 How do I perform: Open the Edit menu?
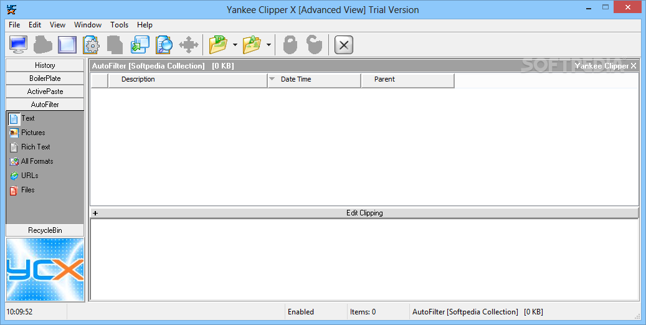coord(35,25)
